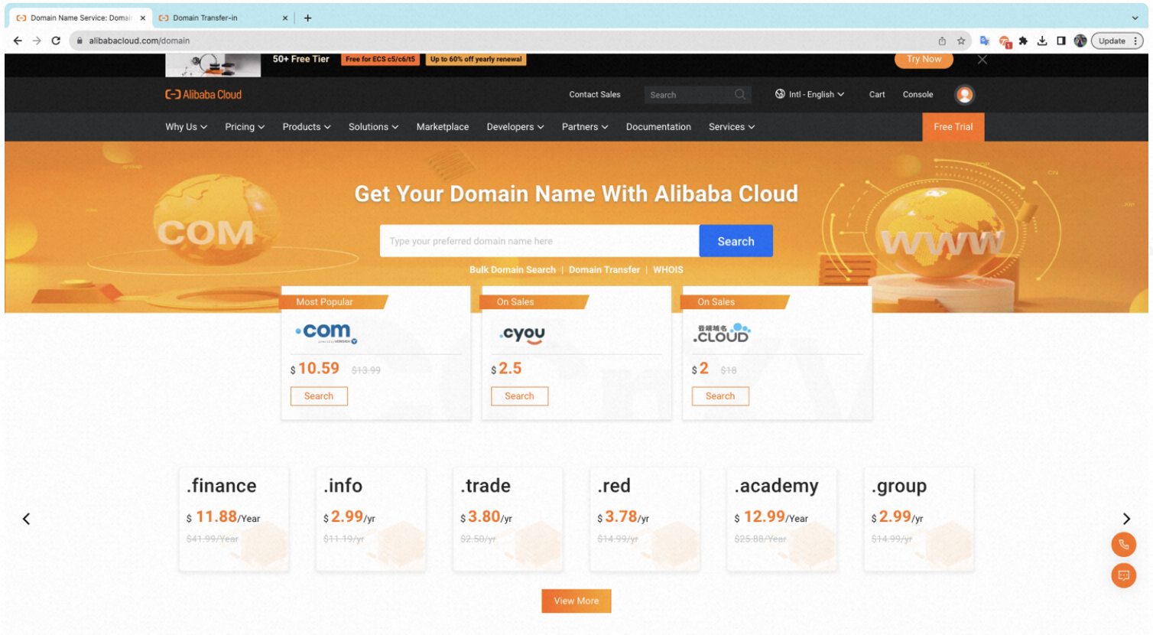Expand the Products menu

click(307, 127)
